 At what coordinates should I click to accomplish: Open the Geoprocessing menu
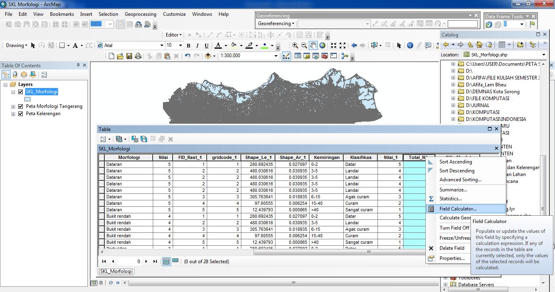click(x=140, y=14)
